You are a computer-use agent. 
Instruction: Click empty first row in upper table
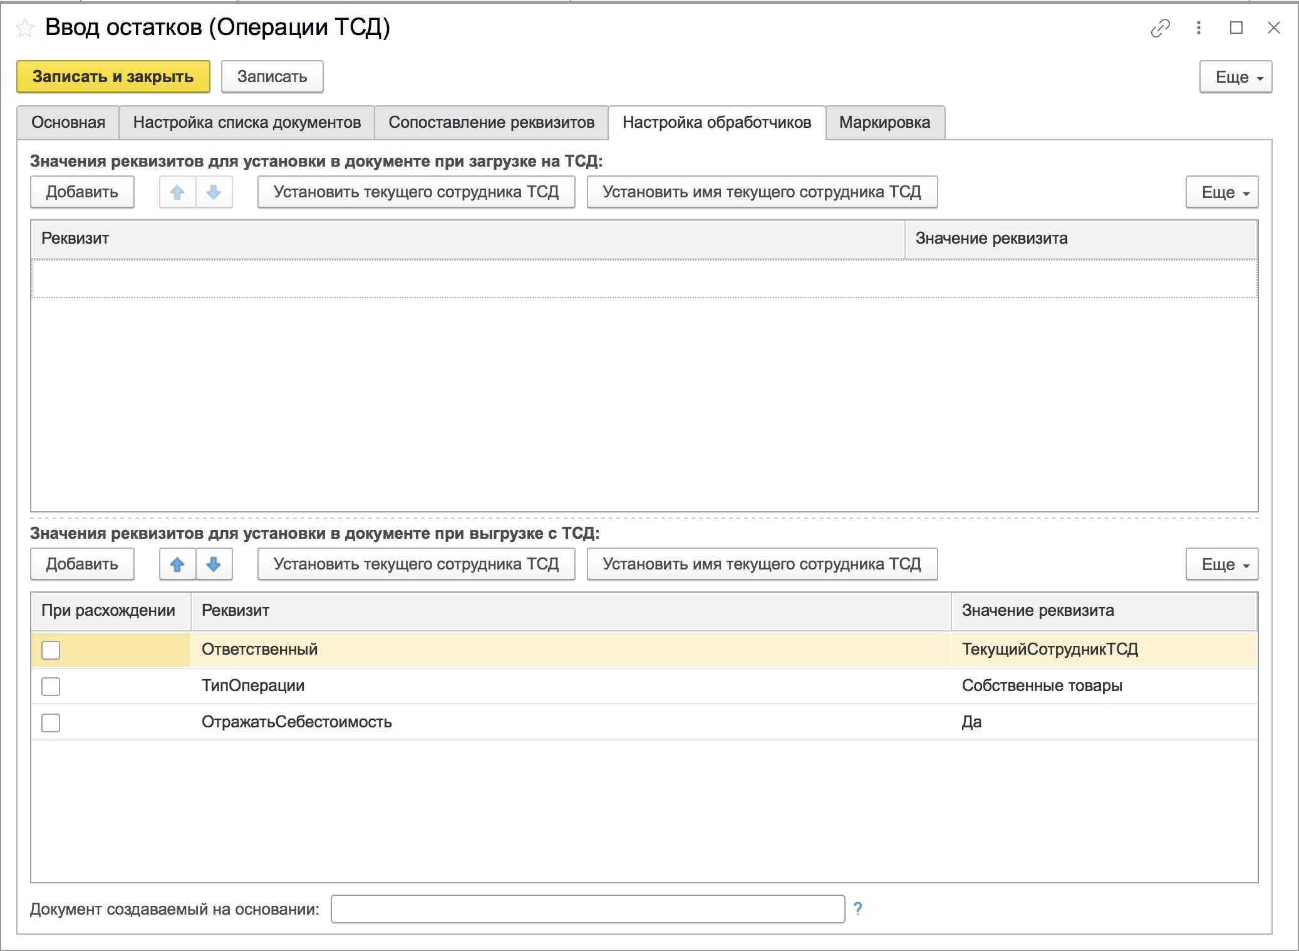click(644, 279)
